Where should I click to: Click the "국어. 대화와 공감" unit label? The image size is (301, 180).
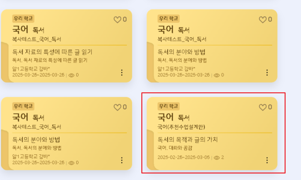click(x=175, y=148)
